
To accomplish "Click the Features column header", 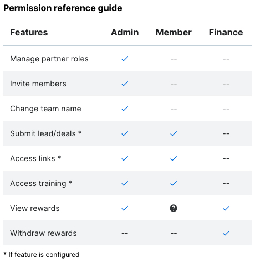I will point(29,33).
